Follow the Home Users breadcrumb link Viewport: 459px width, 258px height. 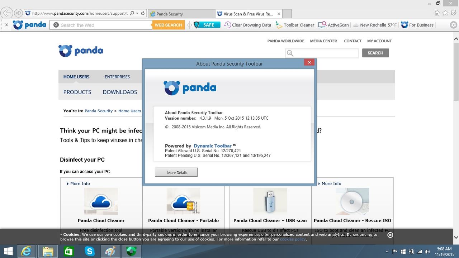[x=130, y=111]
